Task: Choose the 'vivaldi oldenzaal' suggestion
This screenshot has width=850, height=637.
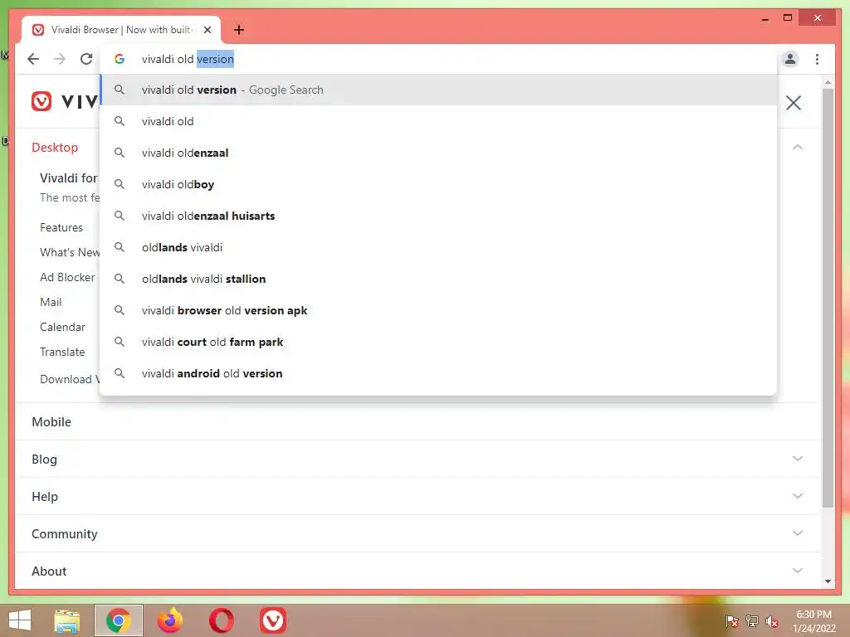Action: tap(438, 153)
